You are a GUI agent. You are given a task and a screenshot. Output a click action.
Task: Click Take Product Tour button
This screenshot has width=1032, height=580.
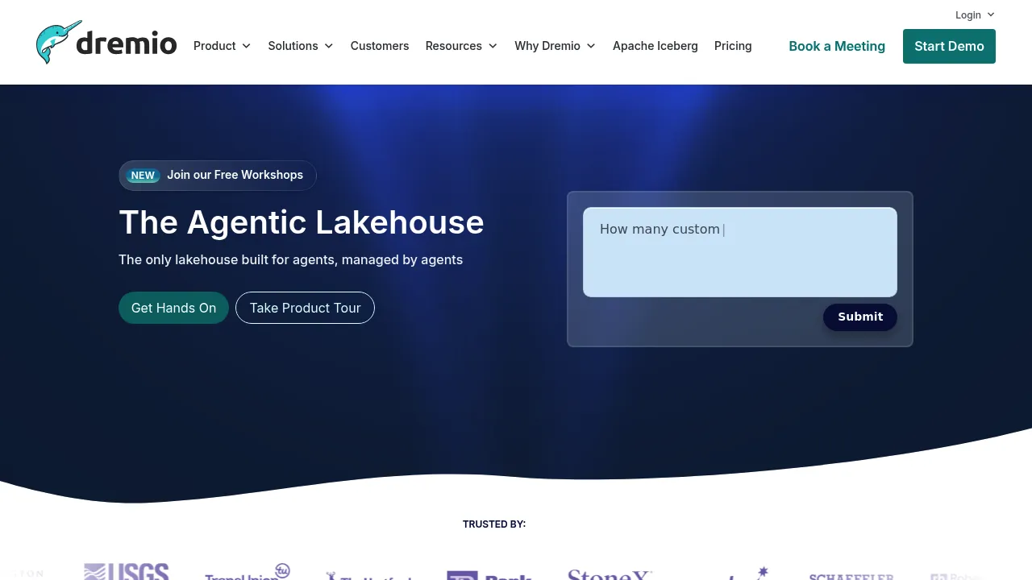pos(305,308)
